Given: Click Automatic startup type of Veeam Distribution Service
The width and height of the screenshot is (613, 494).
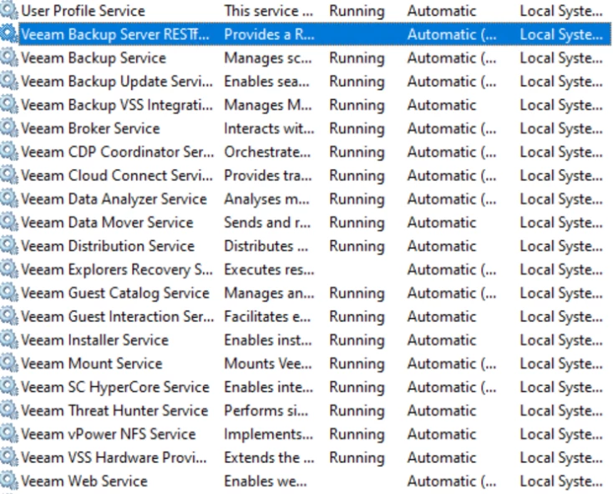Looking at the screenshot, I should [x=442, y=246].
